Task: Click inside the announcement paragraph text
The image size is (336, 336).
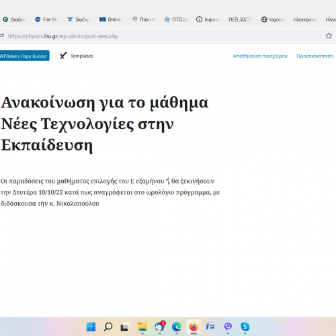Action: pos(110,192)
